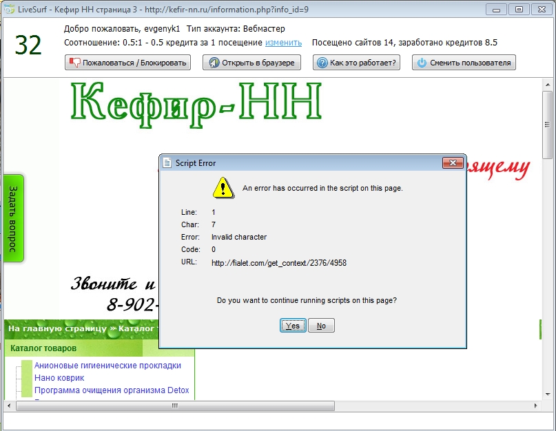
Task: Click the scroll left arrow
Action: click(x=9, y=406)
